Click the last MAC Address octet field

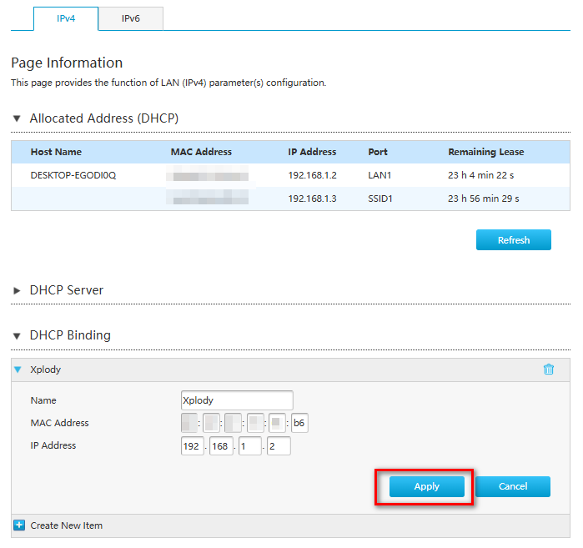299,424
